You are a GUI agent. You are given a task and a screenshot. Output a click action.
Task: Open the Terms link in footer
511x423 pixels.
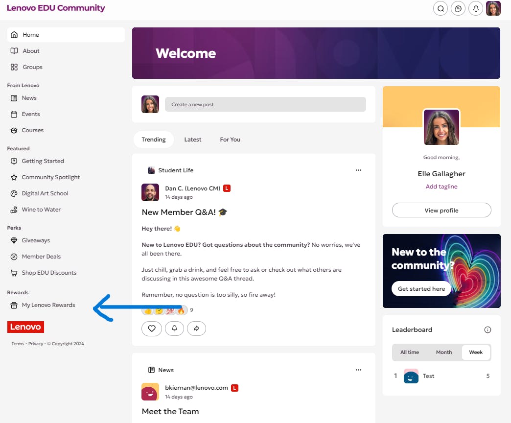[x=18, y=344]
